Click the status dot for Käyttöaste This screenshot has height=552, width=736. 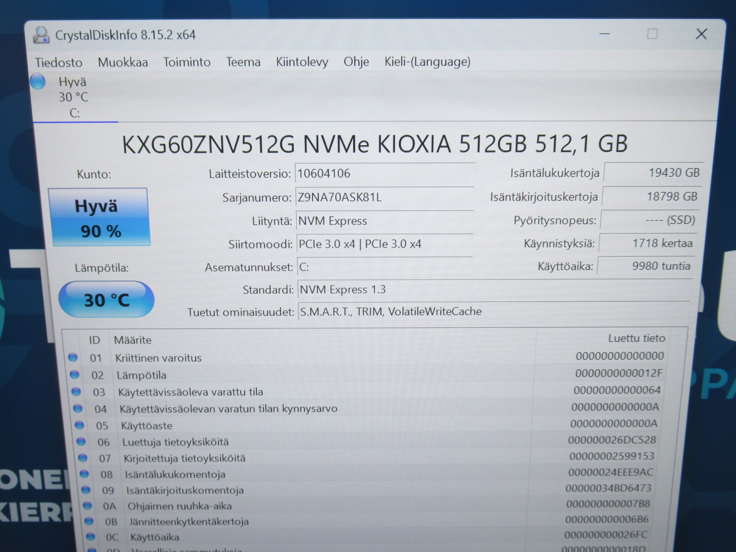pyautogui.click(x=79, y=425)
